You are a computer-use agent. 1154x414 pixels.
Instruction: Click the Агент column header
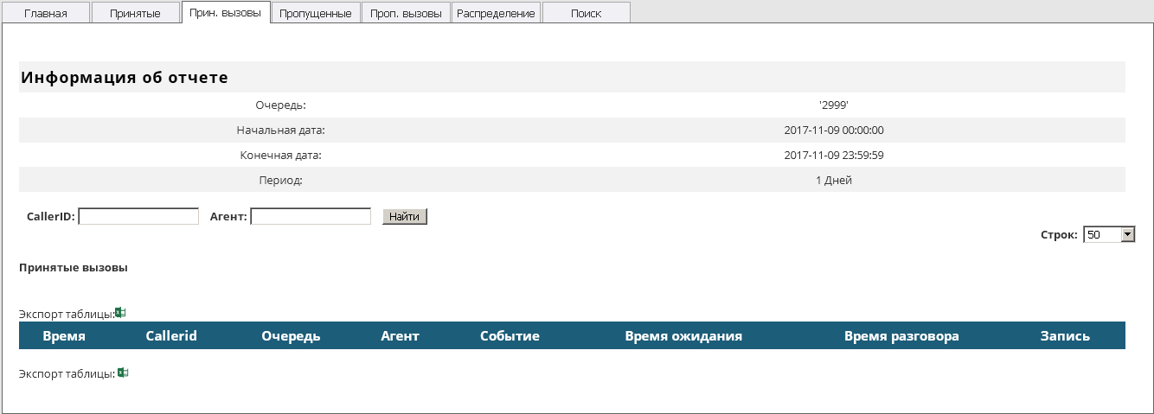(x=400, y=336)
